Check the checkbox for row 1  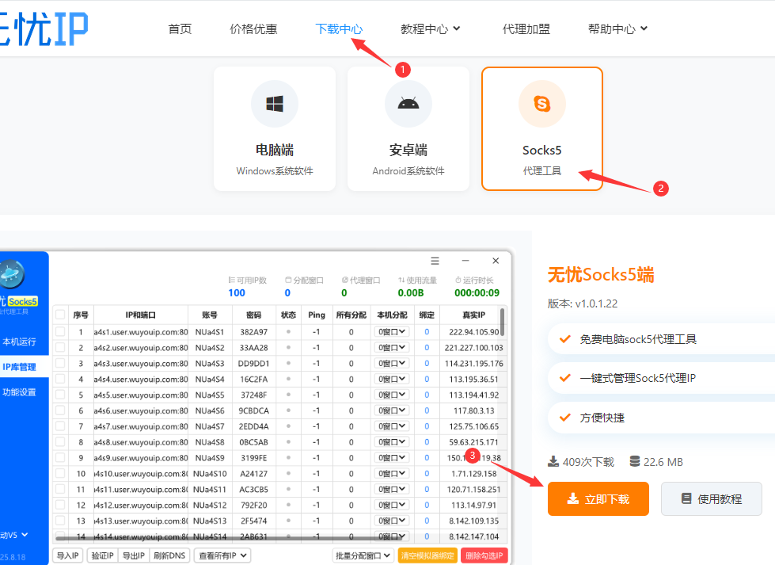[x=59, y=332]
